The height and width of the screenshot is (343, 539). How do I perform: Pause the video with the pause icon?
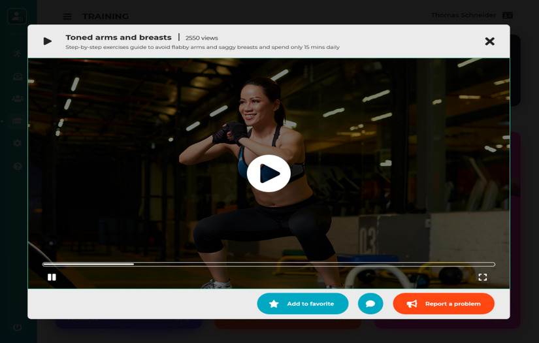click(x=52, y=277)
